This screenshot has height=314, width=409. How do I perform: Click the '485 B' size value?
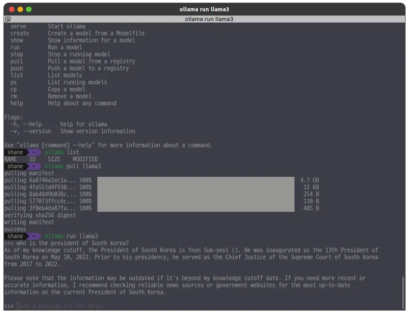pyautogui.click(x=311, y=208)
